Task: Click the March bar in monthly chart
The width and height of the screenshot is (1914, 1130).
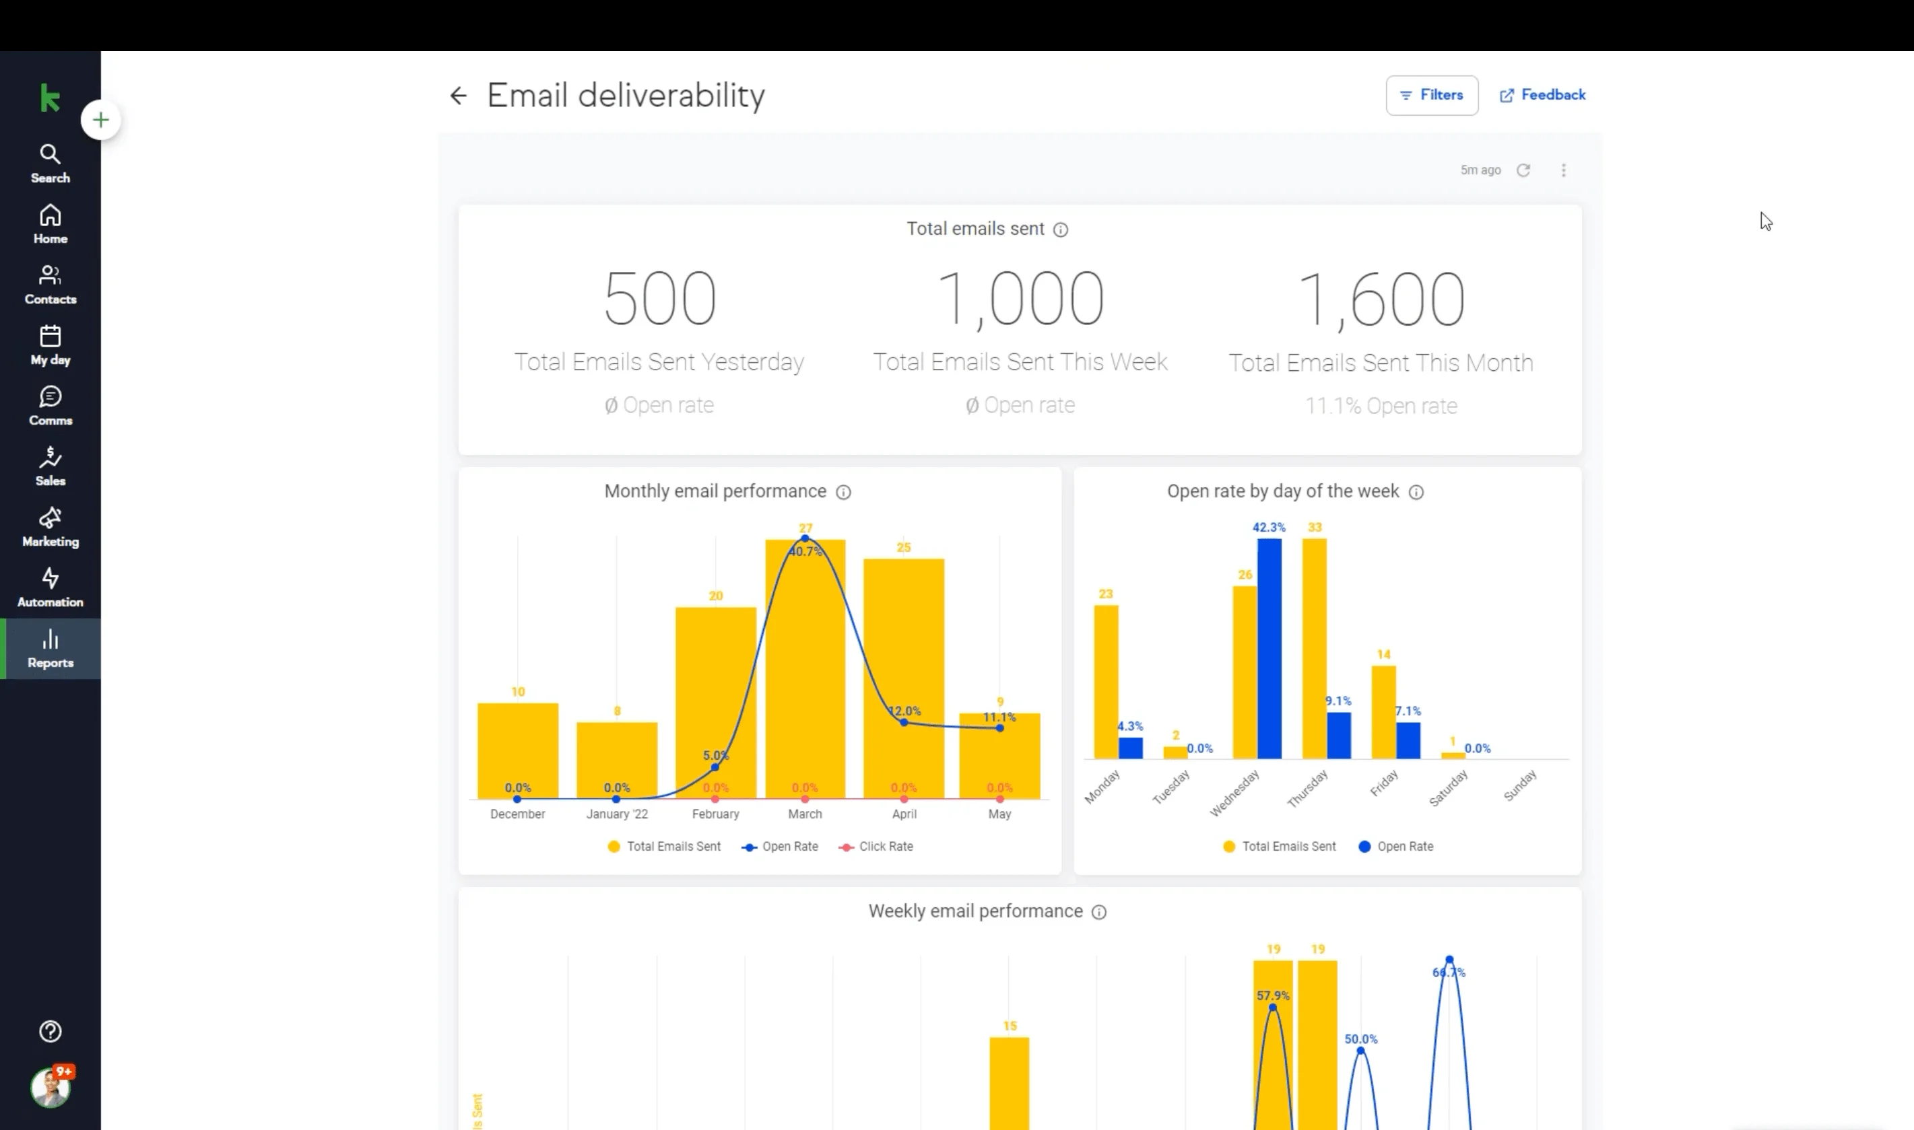Action: click(x=805, y=670)
